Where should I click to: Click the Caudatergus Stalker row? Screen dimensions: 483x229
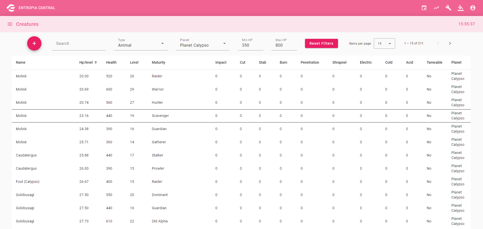point(241,155)
